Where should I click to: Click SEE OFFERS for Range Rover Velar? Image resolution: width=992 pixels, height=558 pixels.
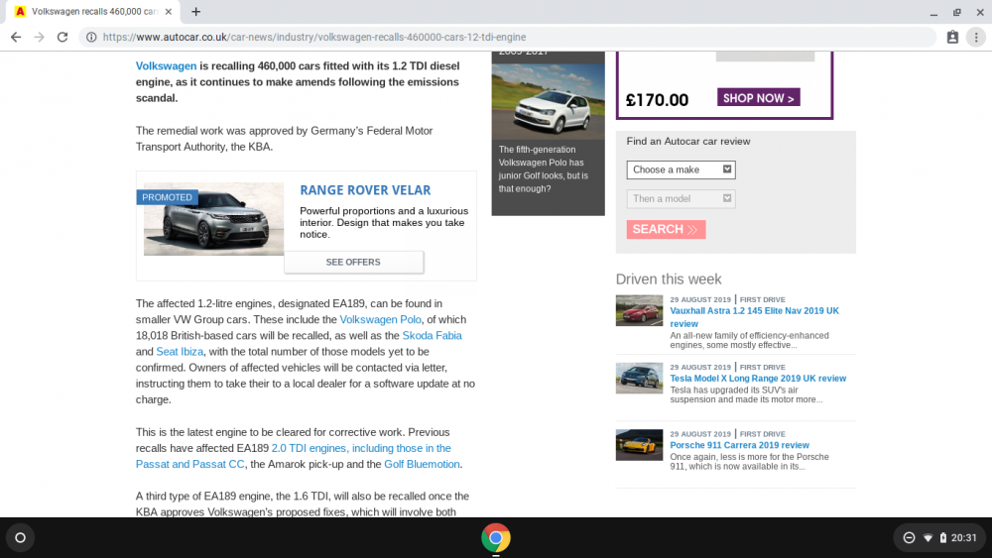(x=353, y=263)
